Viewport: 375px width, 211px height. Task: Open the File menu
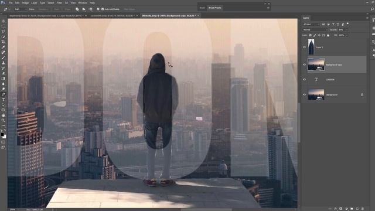coord(11,3)
